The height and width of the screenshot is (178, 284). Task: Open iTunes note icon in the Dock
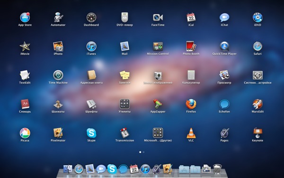(x=145, y=169)
